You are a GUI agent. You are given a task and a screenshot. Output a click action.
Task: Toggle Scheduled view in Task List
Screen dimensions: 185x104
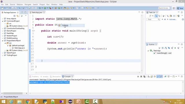point(159,16)
